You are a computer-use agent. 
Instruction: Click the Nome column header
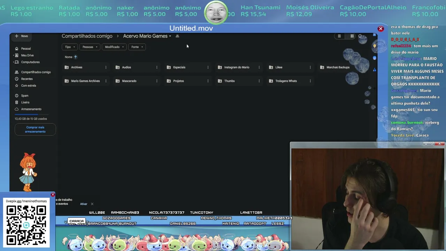[68, 57]
